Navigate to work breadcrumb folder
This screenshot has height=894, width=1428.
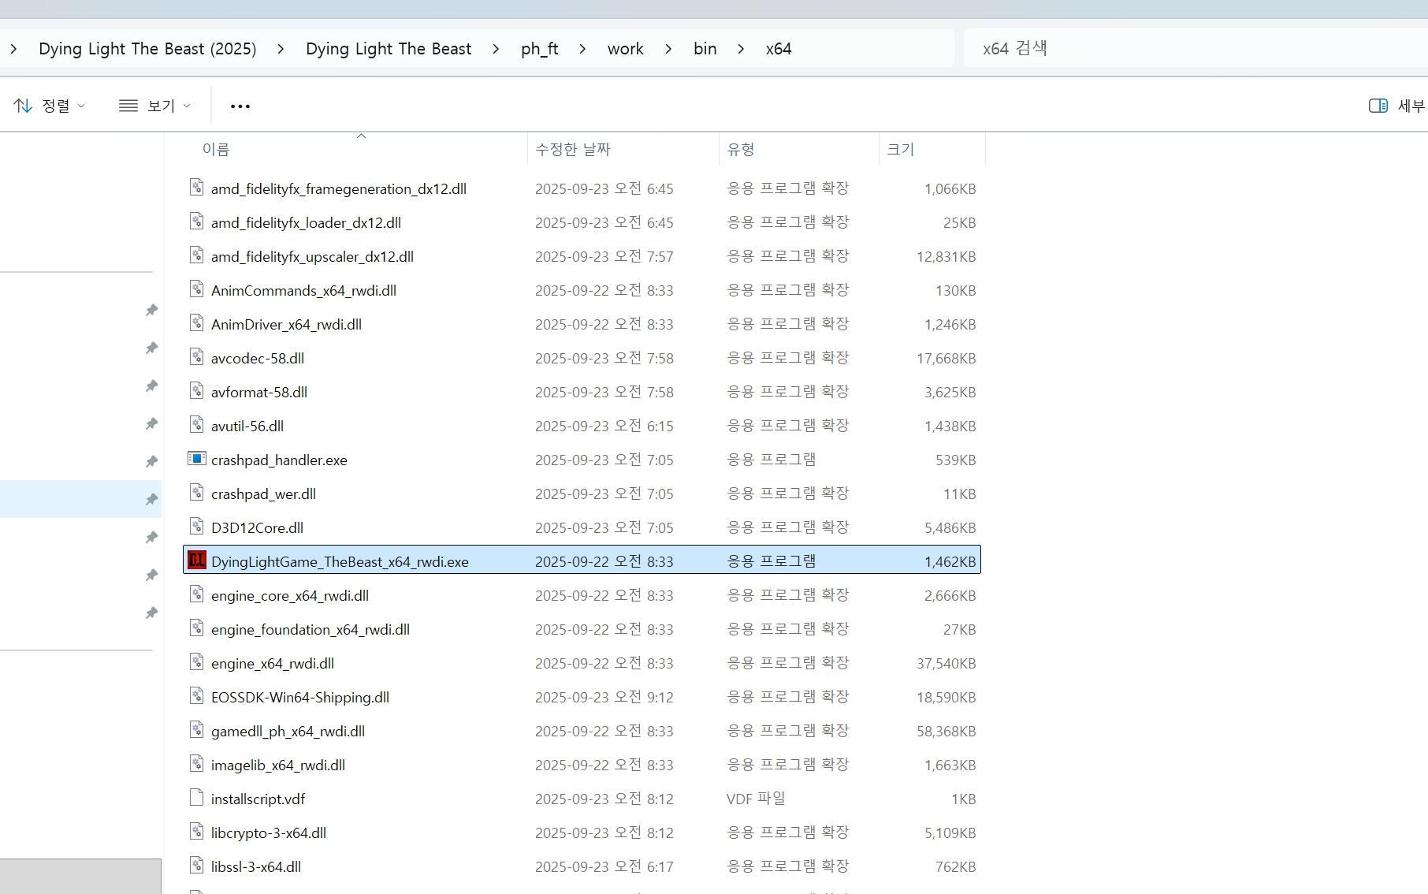626,49
